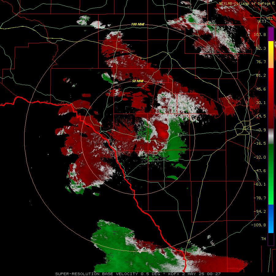Screen dimensions: 276x276
Task: Click the -32.0 legend value
Action: (x=260, y=157)
